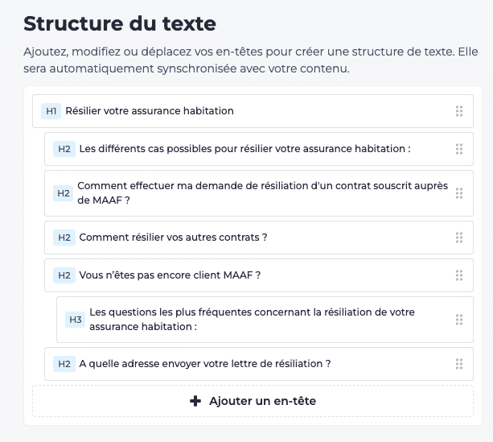
Task: Edit the text 'Vous n'êtes pas encore client MAAF ?'
Action: point(170,275)
